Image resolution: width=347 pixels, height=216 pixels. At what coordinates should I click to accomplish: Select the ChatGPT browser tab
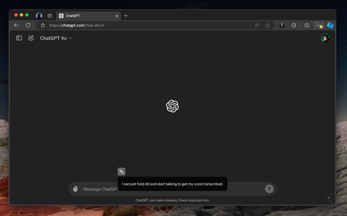(88, 16)
